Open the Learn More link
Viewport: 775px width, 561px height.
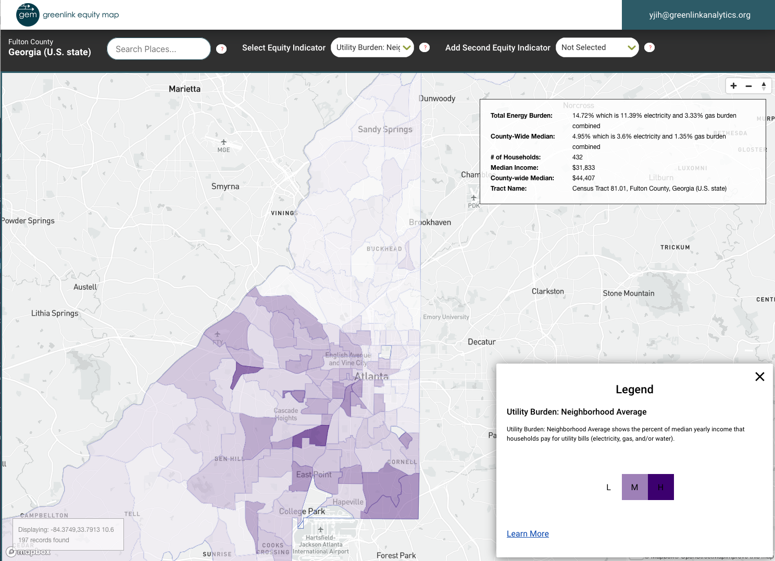528,533
